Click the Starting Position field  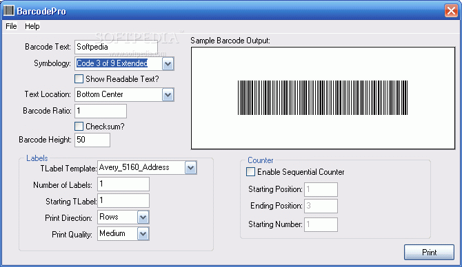(321, 189)
